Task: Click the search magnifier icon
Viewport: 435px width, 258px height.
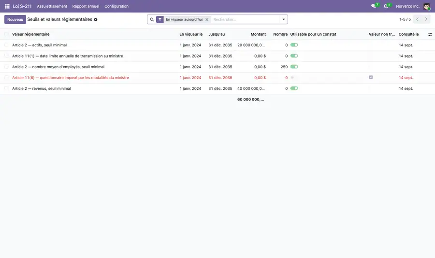Action: 152,19
